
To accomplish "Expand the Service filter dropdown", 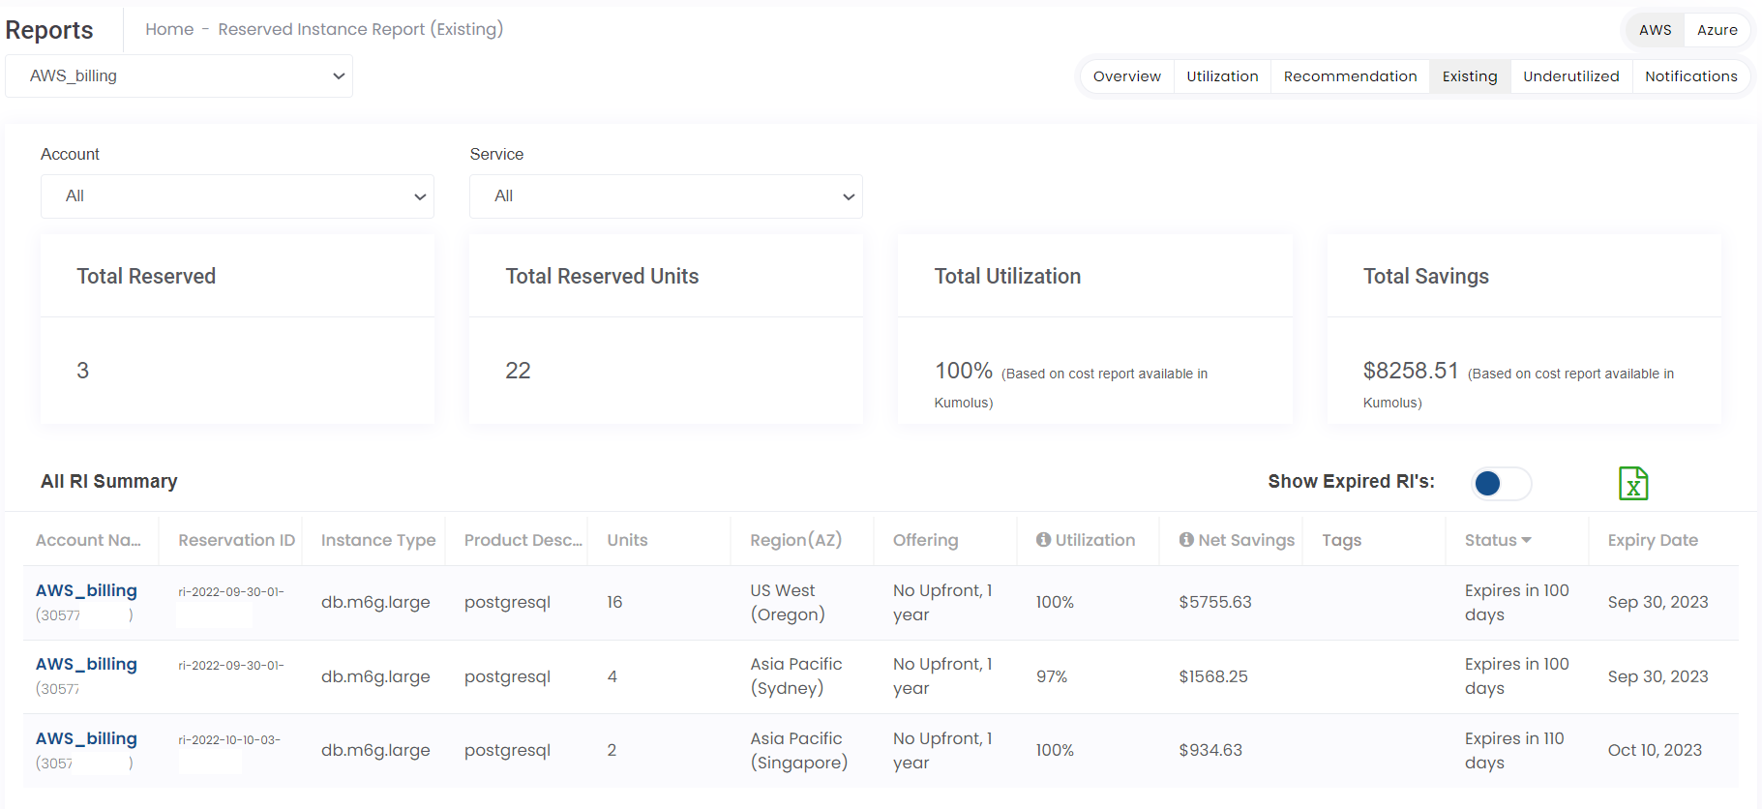I will (x=666, y=196).
